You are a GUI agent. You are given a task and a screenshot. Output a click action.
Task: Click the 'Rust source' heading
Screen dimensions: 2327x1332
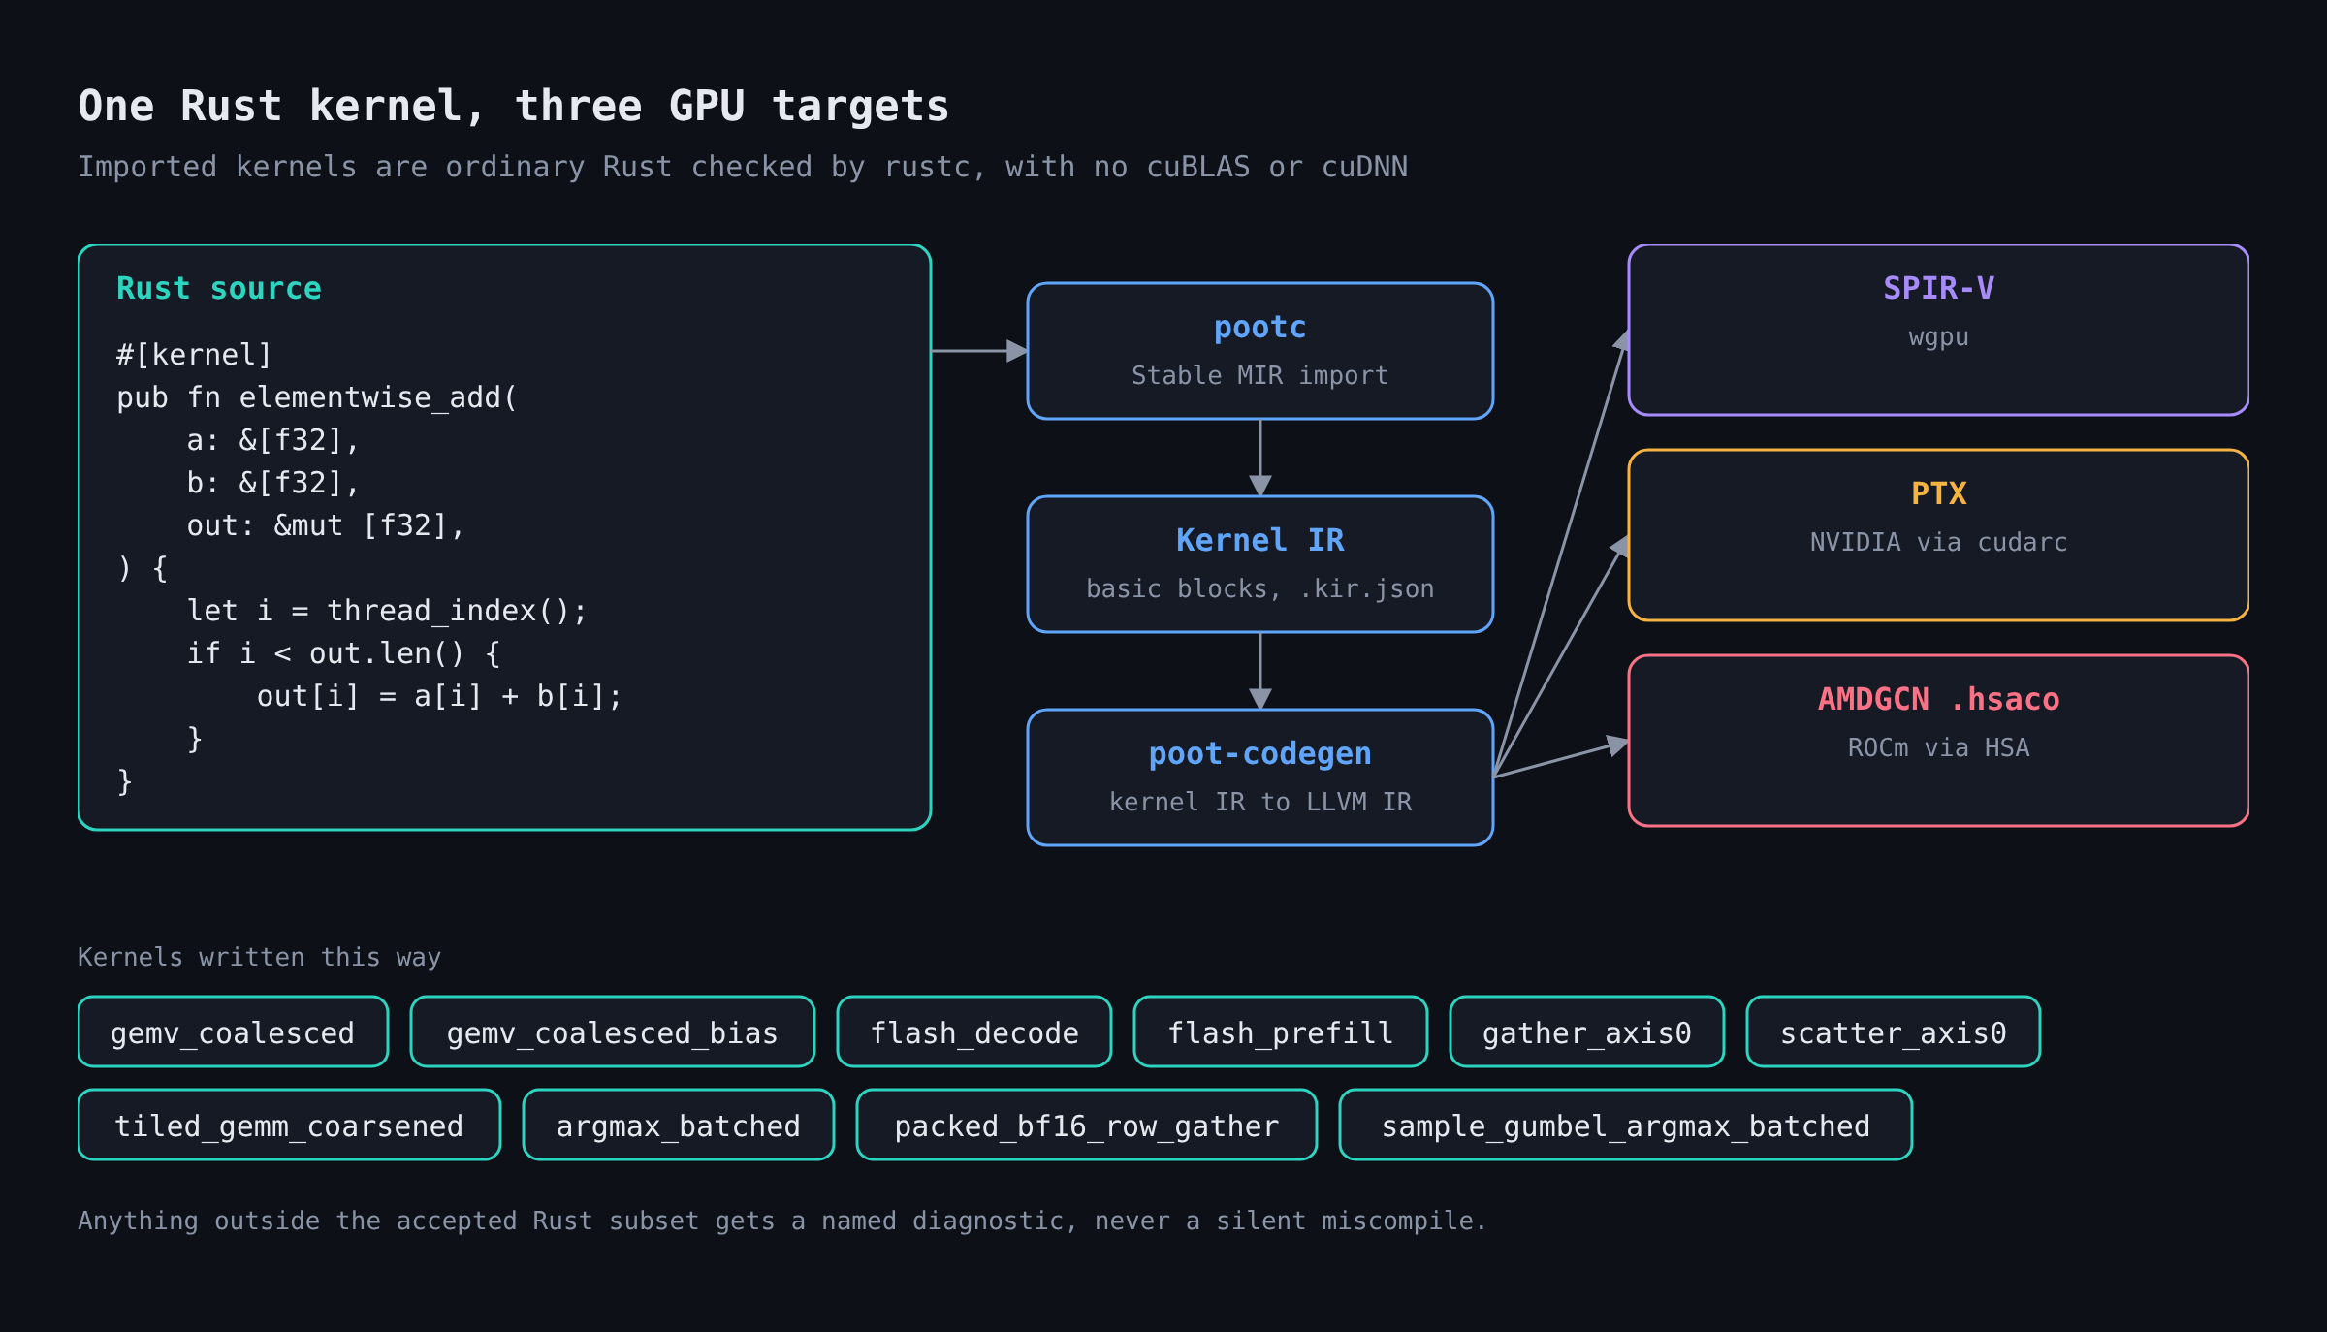click(x=219, y=288)
